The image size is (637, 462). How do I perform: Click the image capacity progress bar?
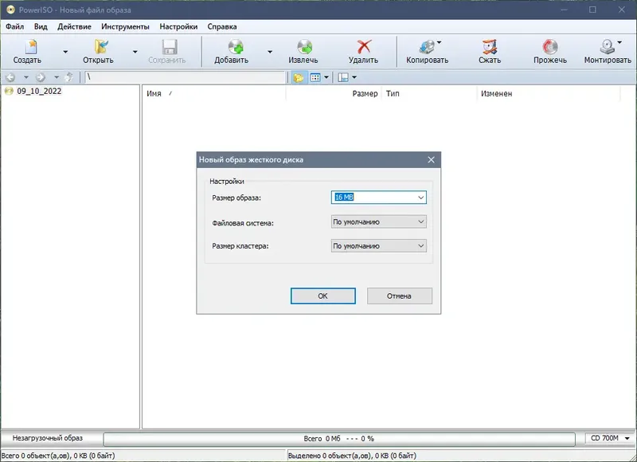[339, 439]
